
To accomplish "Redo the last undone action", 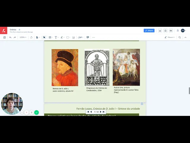I will coord(15,37).
